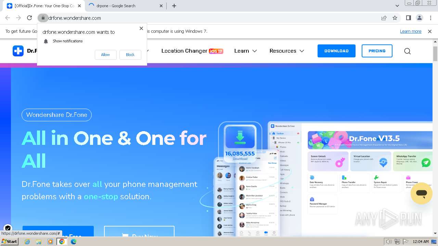The image size is (438, 246).
Task: Expand the Resources menu
Action: (286, 51)
